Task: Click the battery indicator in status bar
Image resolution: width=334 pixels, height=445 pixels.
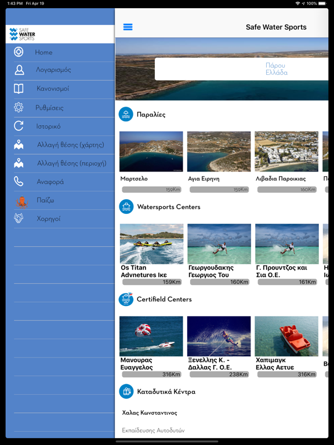Action: (x=322, y=3)
